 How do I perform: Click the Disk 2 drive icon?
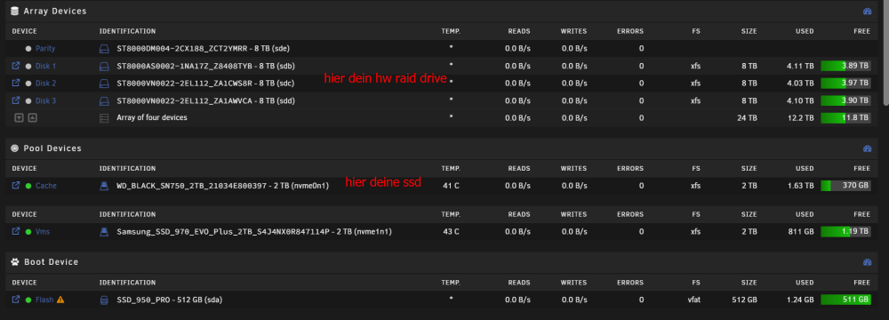tap(104, 83)
